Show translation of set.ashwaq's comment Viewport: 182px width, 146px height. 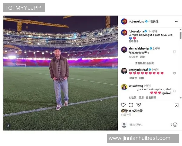(x=151, y=98)
